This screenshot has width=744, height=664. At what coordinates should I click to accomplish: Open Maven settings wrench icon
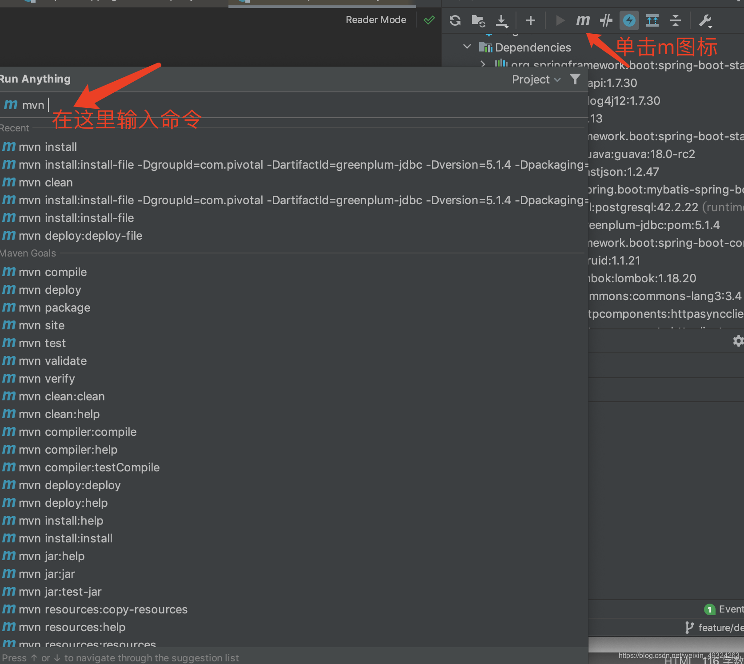coord(705,20)
